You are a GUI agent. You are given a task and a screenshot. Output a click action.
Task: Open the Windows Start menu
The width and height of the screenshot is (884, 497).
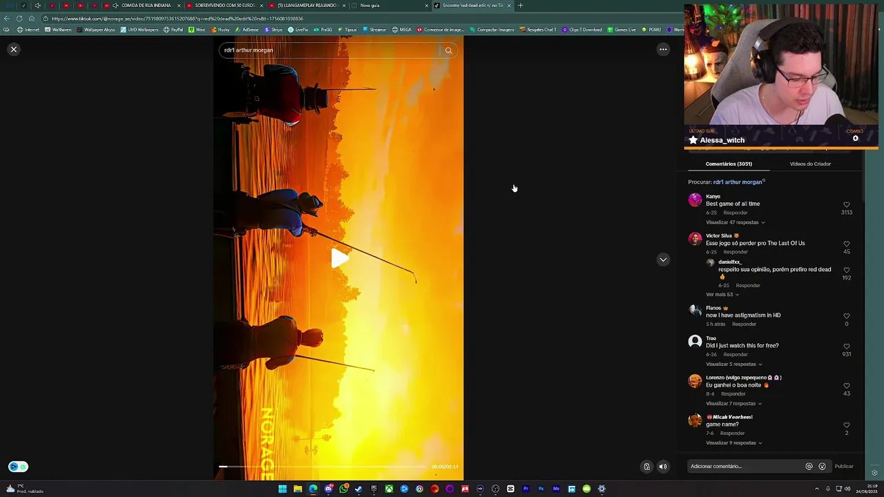282,489
